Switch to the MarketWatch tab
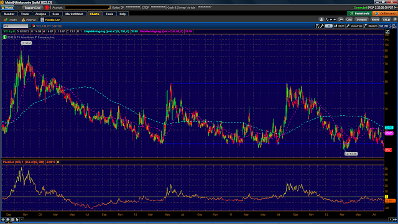 pos(74,14)
